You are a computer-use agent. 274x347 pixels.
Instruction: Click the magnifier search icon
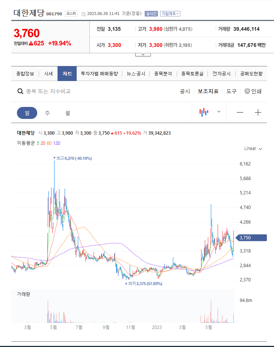20,91
